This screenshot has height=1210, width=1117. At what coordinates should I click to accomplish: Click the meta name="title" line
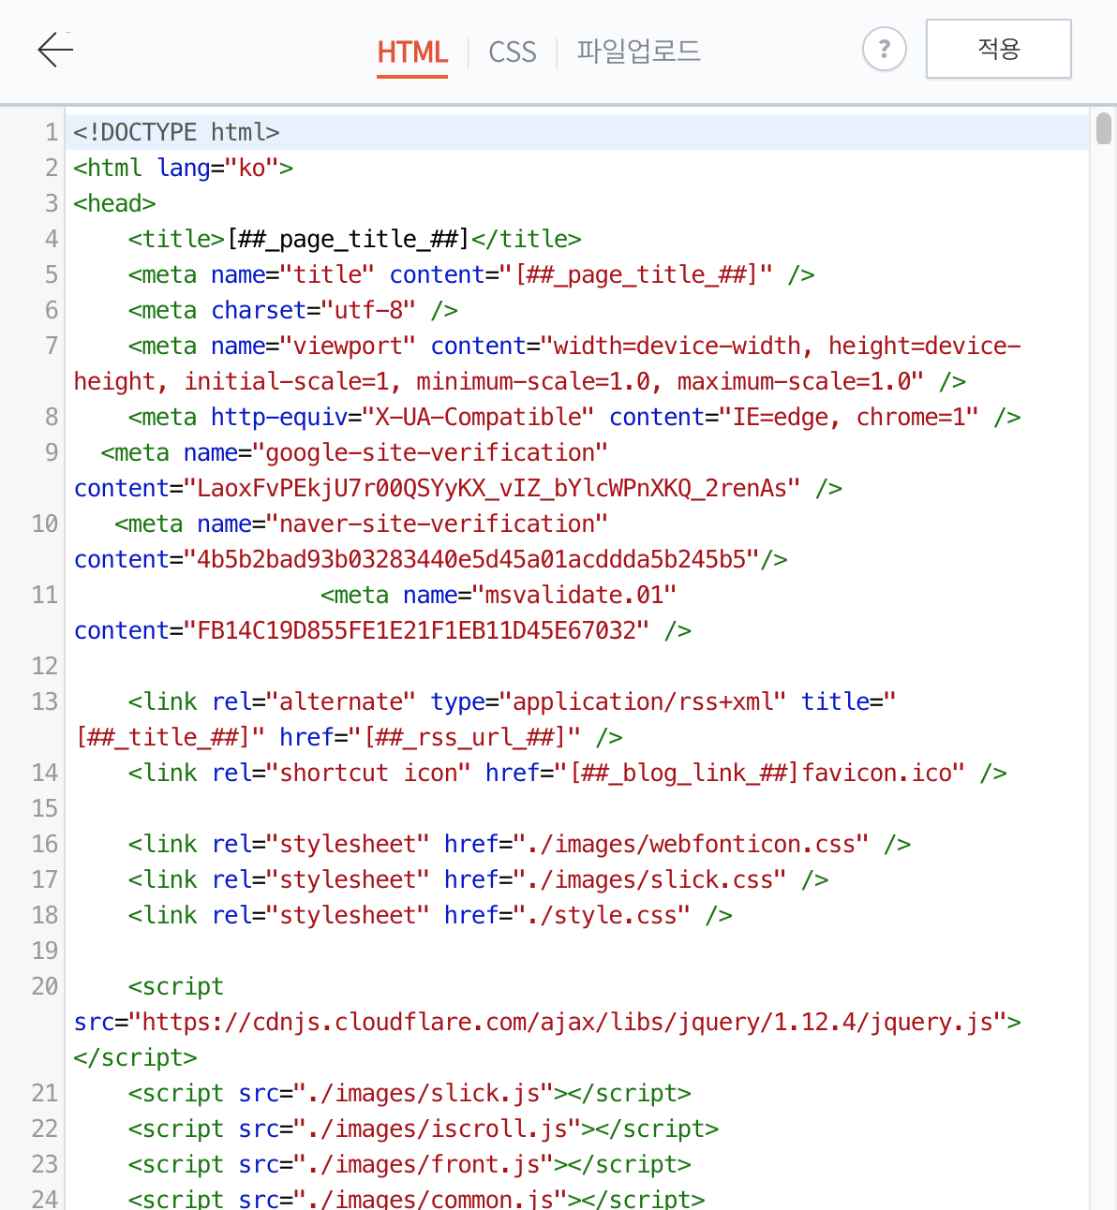click(x=471, y=274)
